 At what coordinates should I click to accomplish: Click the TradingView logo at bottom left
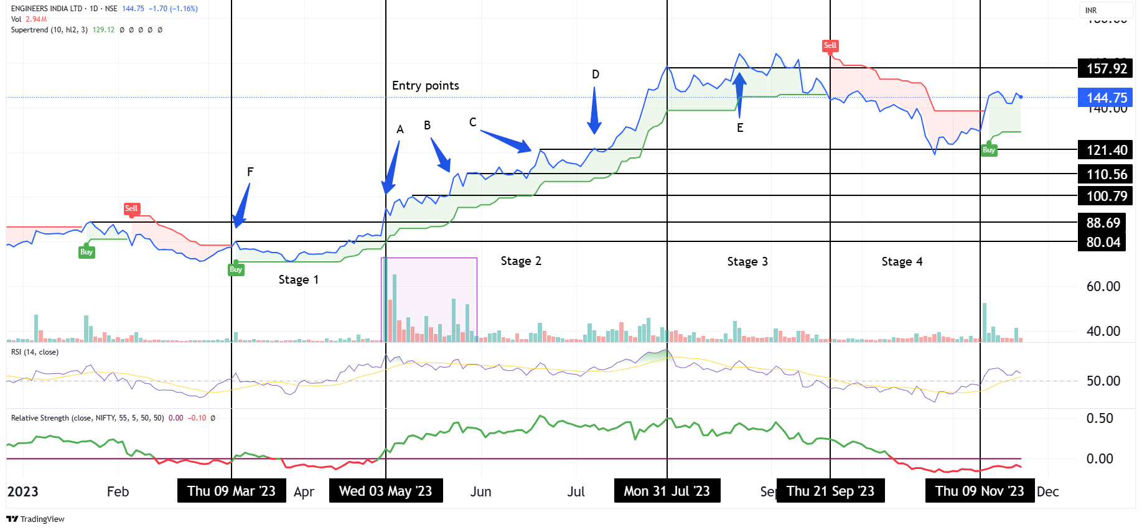click(x=35, y=519)
